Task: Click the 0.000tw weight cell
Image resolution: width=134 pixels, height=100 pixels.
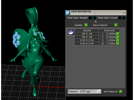Action: point(111,34)
